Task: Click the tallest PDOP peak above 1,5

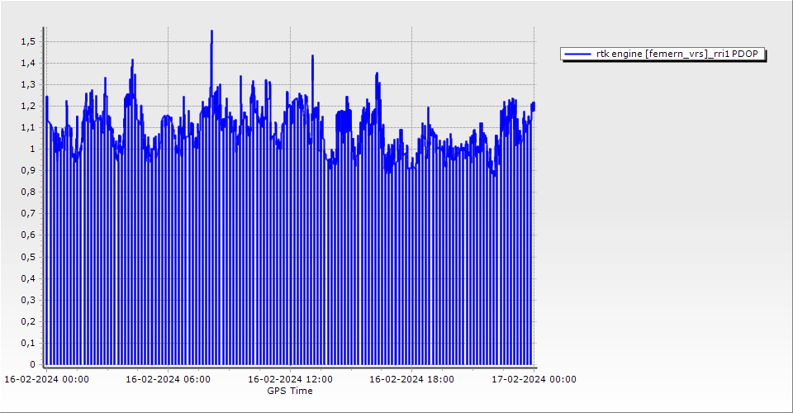Action: [x=211, y=32]
